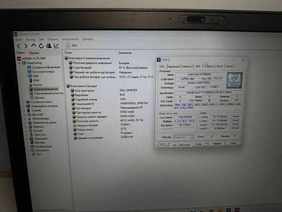Collapse the Комп'ютер tree node

click(19, 63)
